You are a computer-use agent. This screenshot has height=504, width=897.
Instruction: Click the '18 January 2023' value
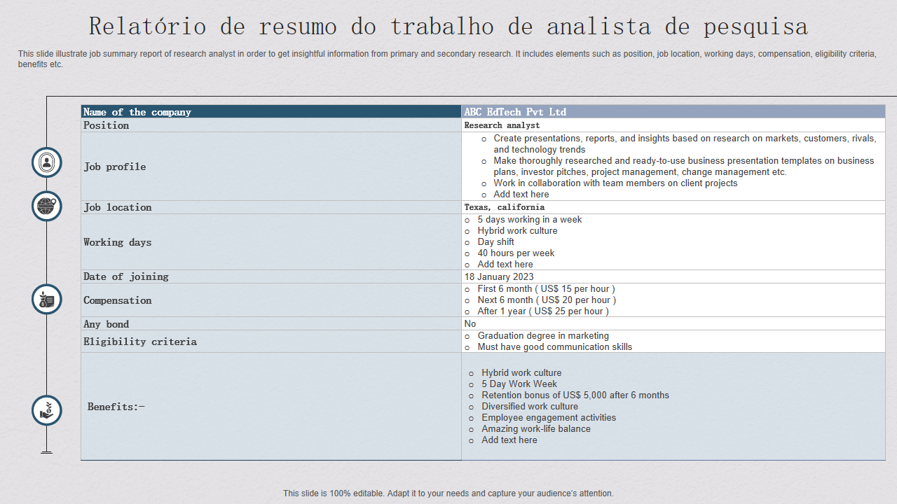pos(499,276)
